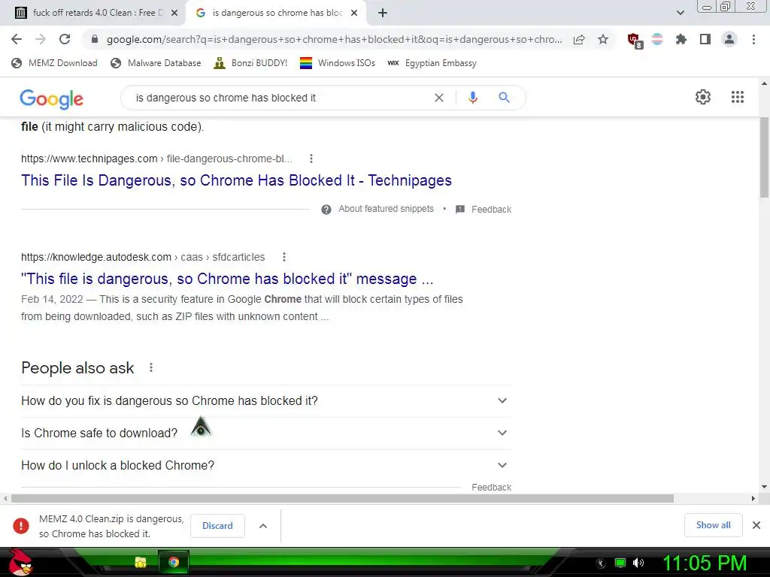Open the About featured snippets help icon
The image size is (770, 577).
pyautogui.click(x=326, y=210)
